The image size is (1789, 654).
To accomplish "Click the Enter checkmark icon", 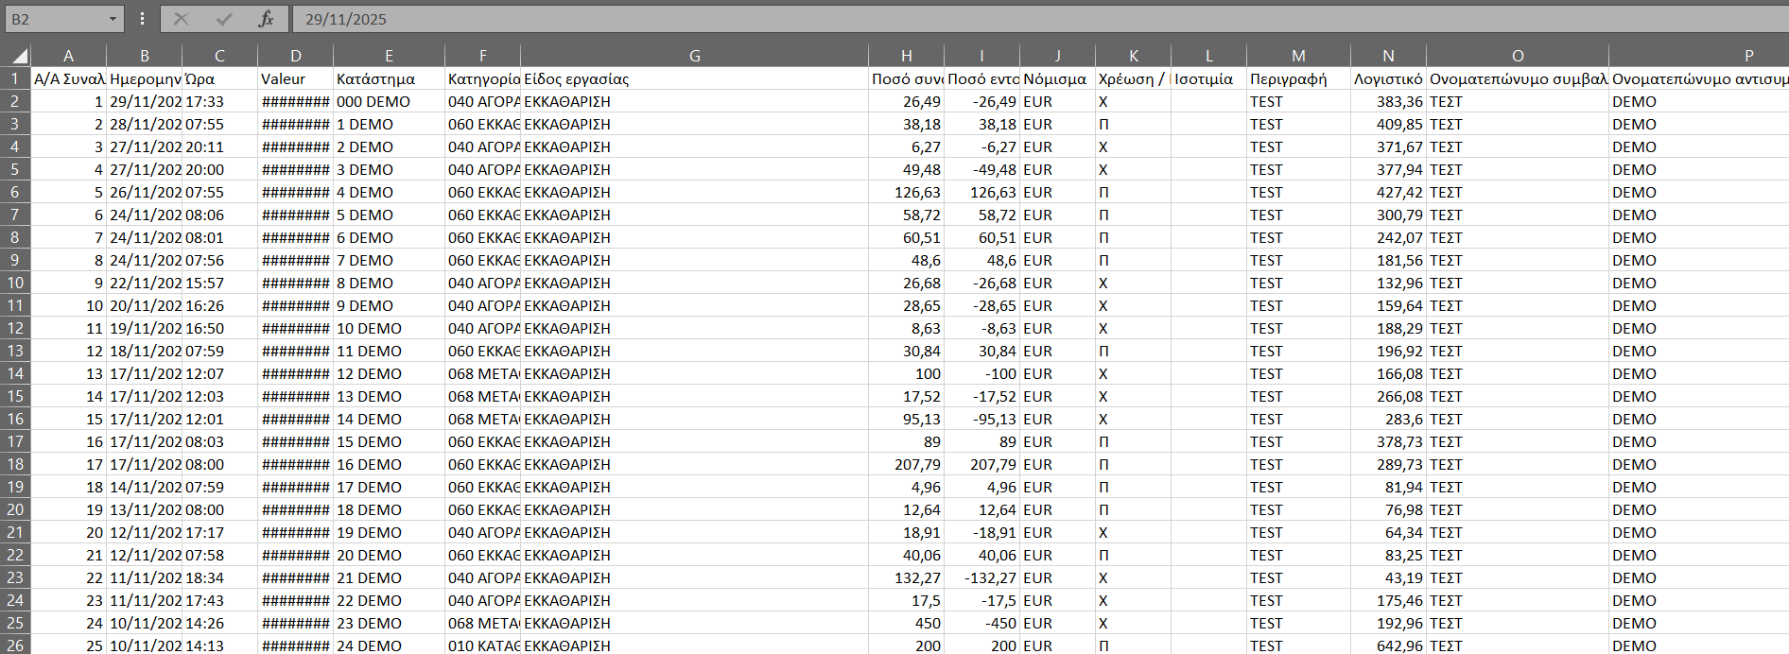I will (x=224, y=19).
